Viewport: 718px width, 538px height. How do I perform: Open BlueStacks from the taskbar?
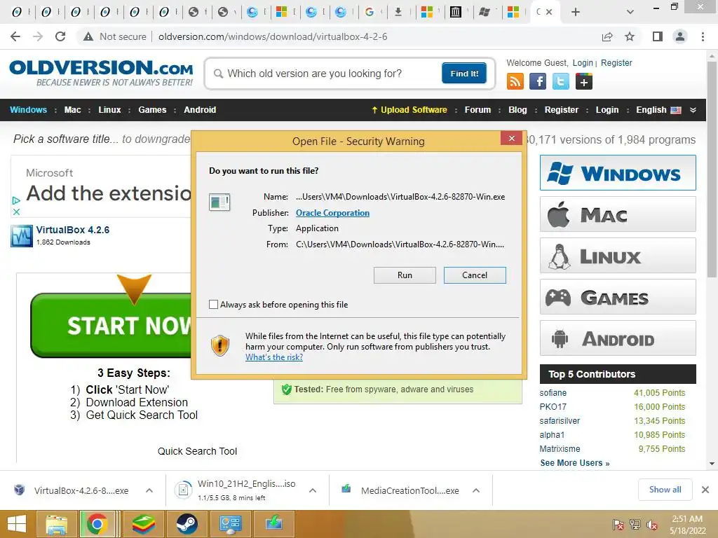point(143,524)
